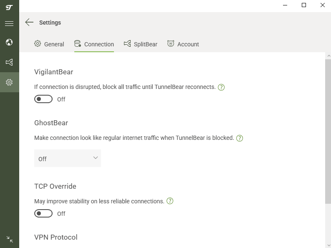This screenshot has height=248, width=331.
Task: Click the VigilantBear description text
Action: pos(125,87)
